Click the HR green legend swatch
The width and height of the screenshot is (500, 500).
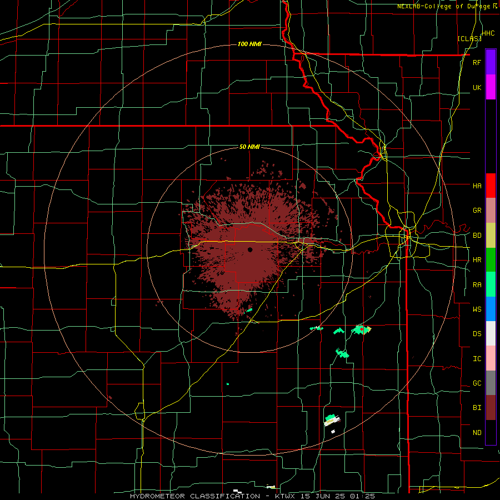pos(491,259)
